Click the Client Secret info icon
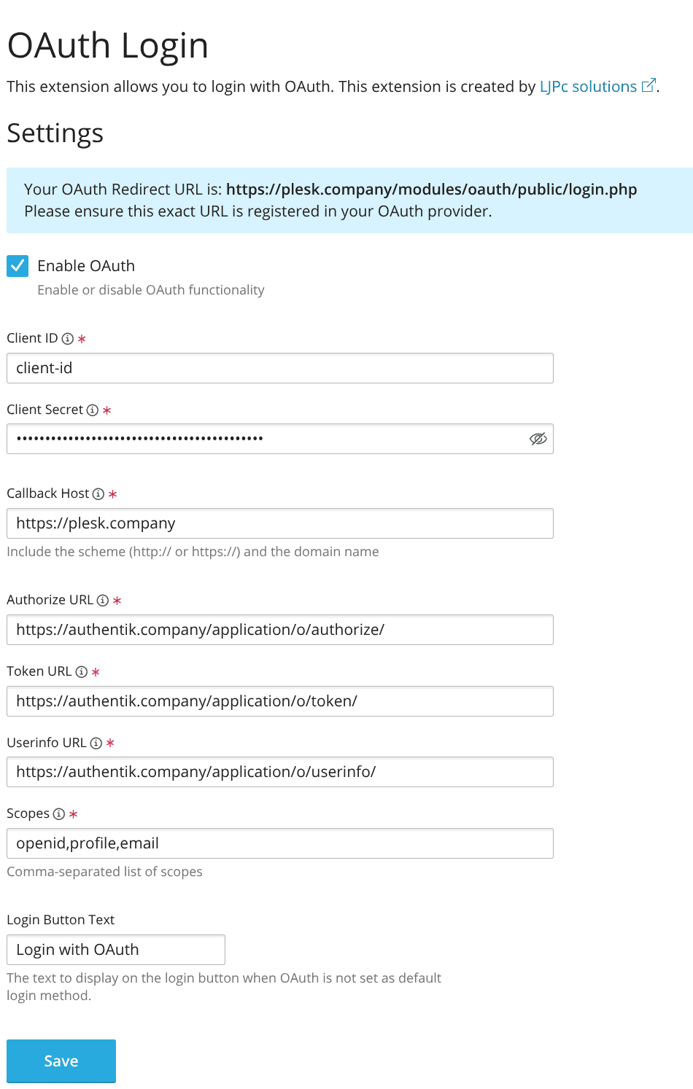 (x=92, y=410)
